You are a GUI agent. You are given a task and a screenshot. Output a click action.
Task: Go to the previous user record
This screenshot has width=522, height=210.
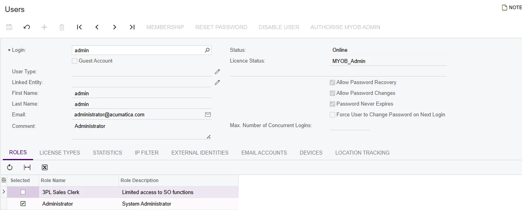pyautogui.click(x=97, y=27)
